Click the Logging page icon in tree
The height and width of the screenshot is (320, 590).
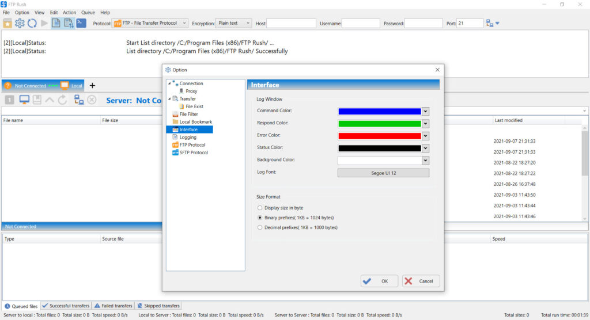[x=175, y=137]
